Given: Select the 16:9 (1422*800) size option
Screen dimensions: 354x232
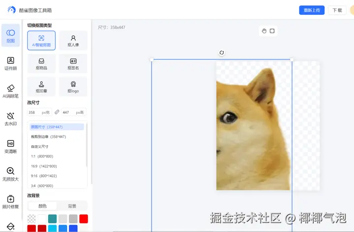Looking at the screenshot, I should [x=57, y=166].
